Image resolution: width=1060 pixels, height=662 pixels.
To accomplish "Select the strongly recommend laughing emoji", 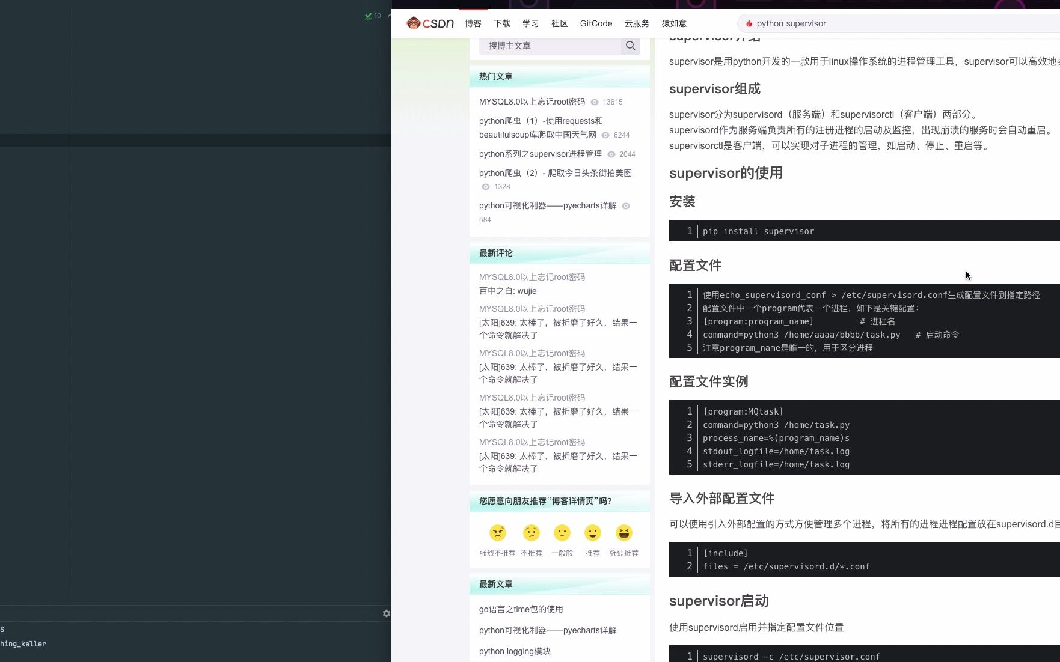I will coord(624,533).
